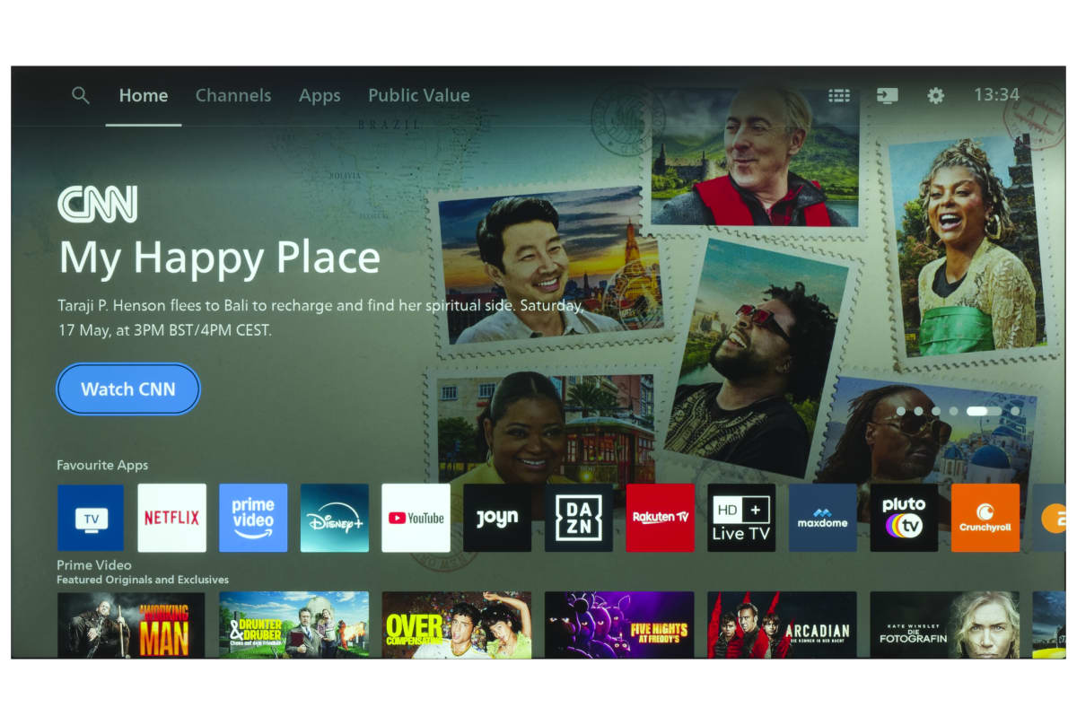Click the Favourite Apps heading
Viewport: 1077px width, 725px height.
[102, 466]
